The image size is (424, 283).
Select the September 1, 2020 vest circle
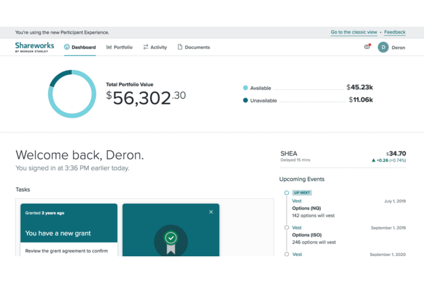pyautogui.click(x=286, y=254)
